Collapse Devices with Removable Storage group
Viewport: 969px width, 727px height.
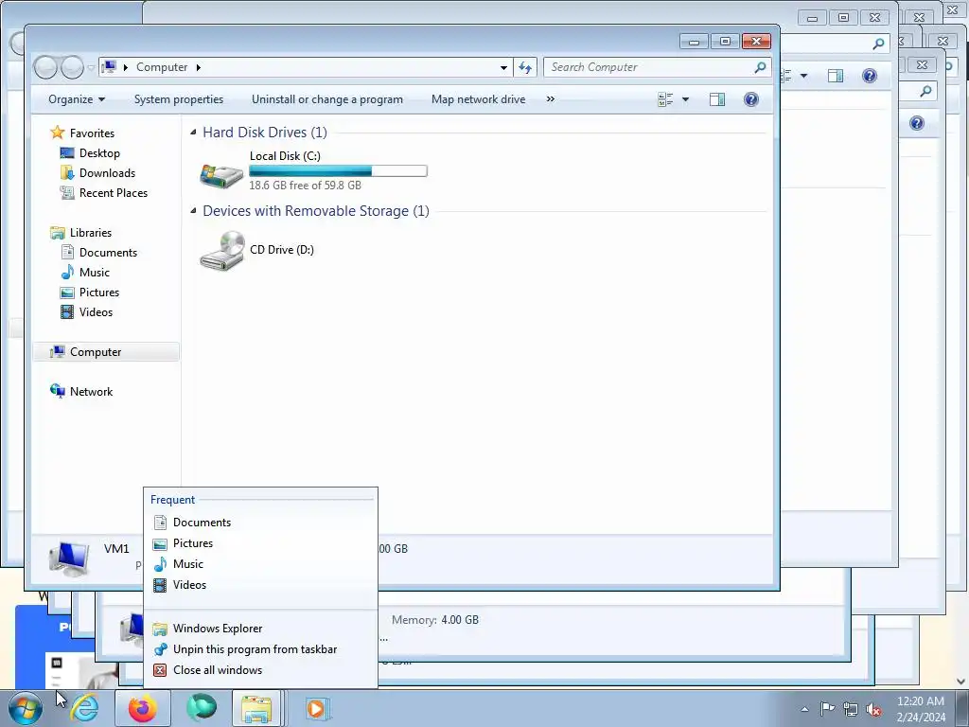tap(193, 211)
